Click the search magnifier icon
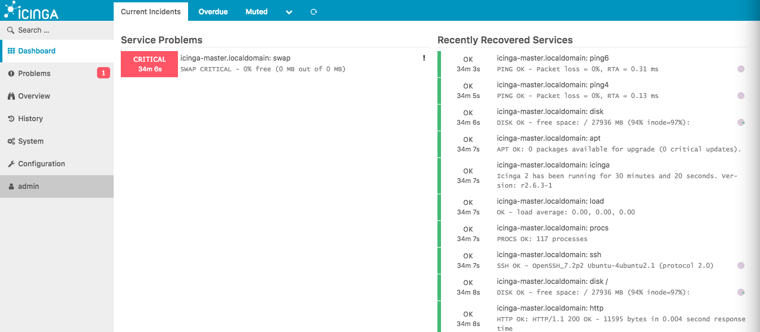 [11, 30]
